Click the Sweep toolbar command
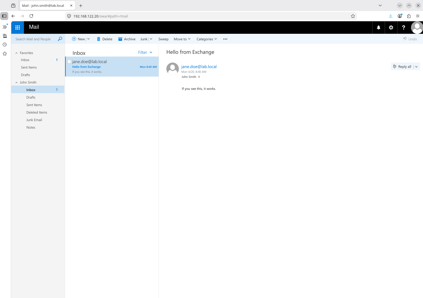Screen dimensions: 423x298 click(163, 39)
